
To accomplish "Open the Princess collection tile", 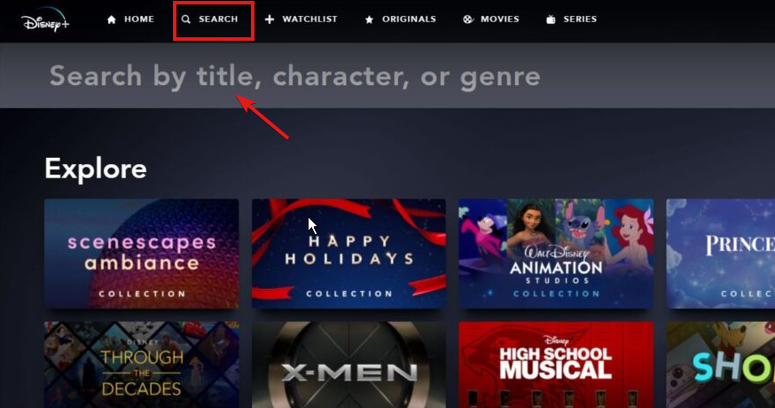I will point(721,254).
